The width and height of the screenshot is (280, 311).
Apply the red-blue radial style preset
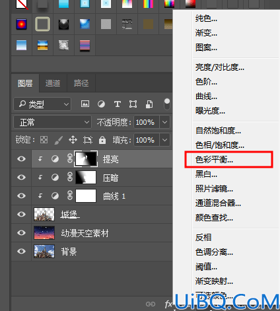point(22,24)
